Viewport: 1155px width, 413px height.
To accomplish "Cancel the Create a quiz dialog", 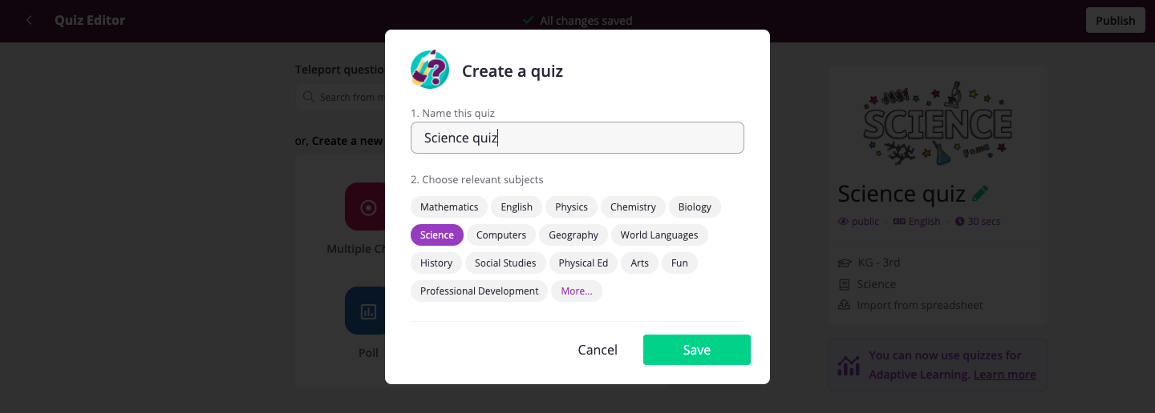I will coord(598,350).
